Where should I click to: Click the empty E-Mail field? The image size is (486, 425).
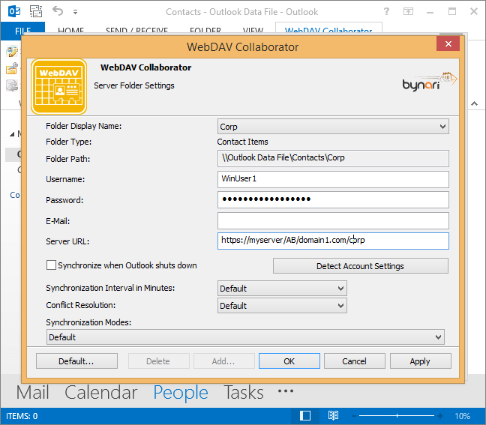333,220
